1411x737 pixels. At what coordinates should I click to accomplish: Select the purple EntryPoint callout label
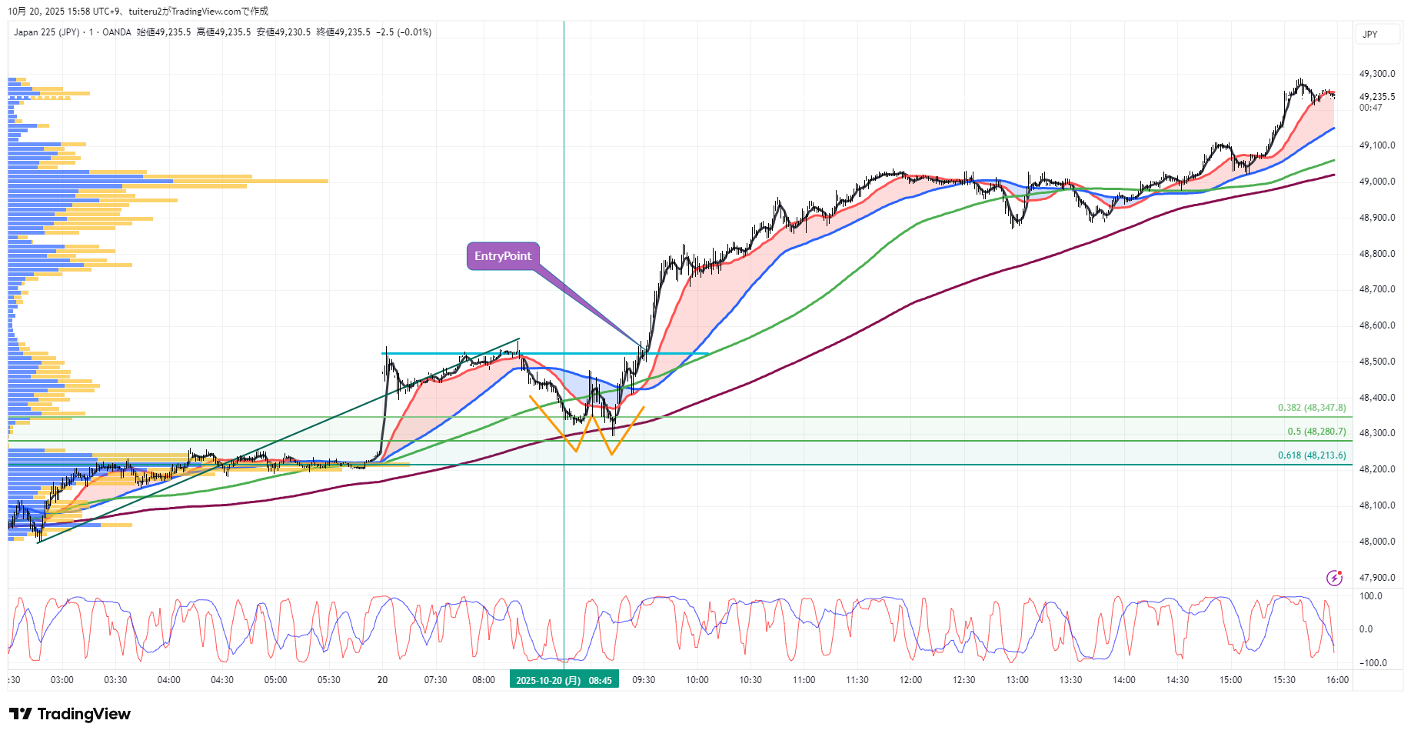pyautogui.click(x=503, y=256)
